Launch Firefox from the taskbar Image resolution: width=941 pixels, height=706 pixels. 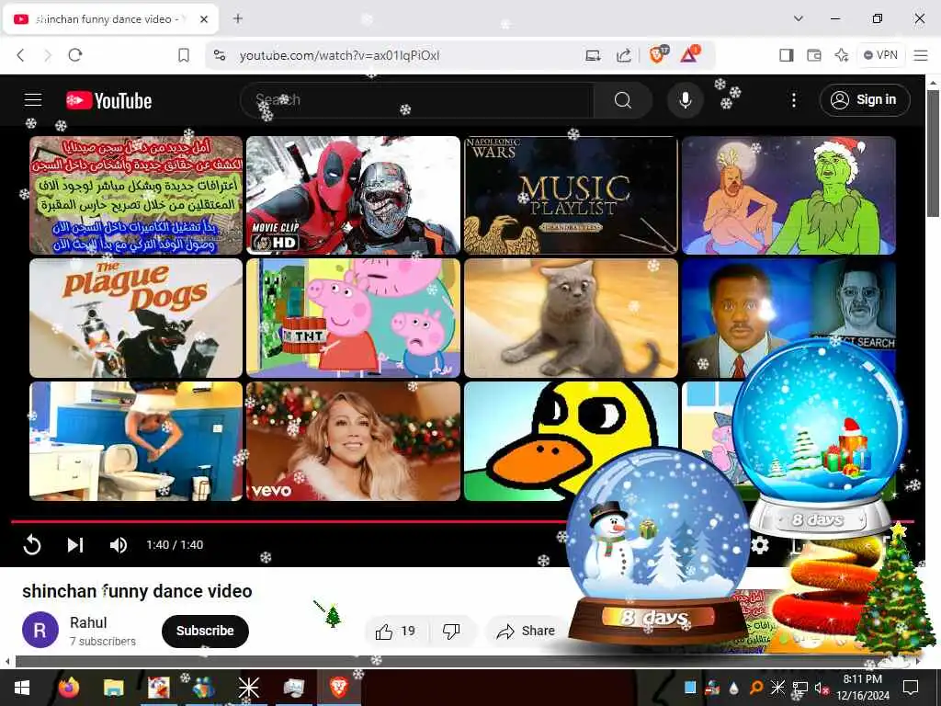coord(68,688)
